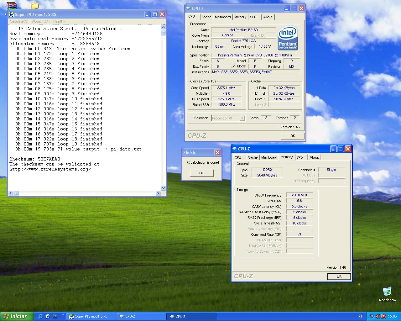The height and width of the screenshot is (321, 401).
Task: Switch to the Mainboard tab in the bottom CPU-Z window
Action: pos(269,157)
